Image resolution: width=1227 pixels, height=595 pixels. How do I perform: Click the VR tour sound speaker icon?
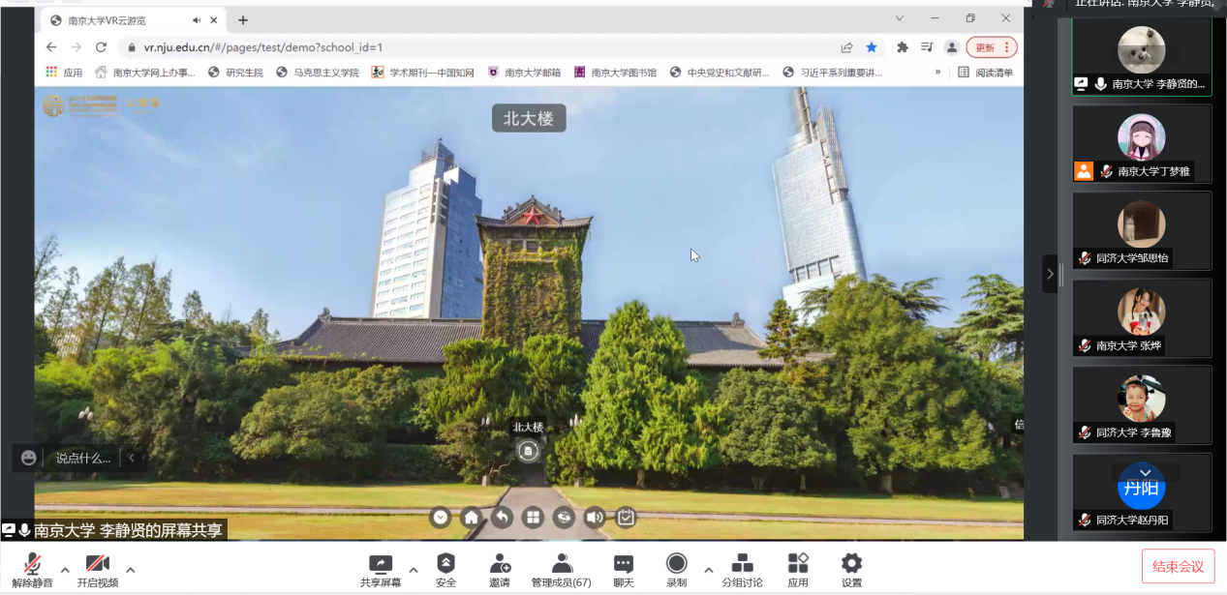click(x=595, y=518)
